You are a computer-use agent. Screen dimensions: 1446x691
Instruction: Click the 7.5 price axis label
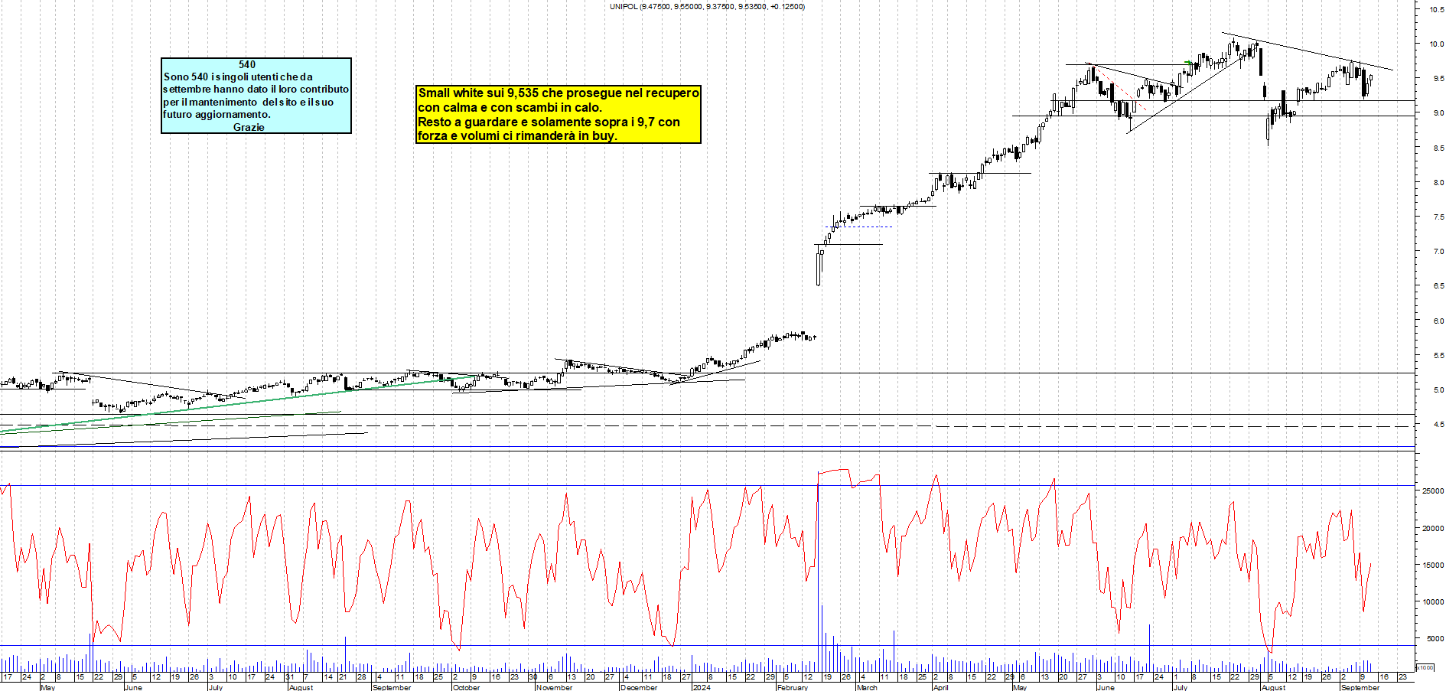point(1438,217)
